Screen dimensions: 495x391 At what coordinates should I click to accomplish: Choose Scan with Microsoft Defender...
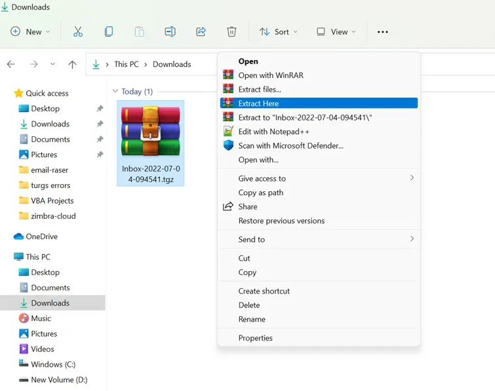pos(319,145)
